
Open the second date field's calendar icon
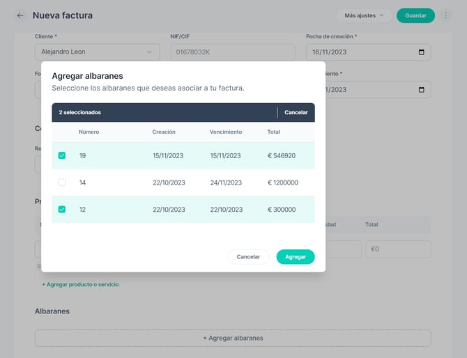[x=421, y=90]
